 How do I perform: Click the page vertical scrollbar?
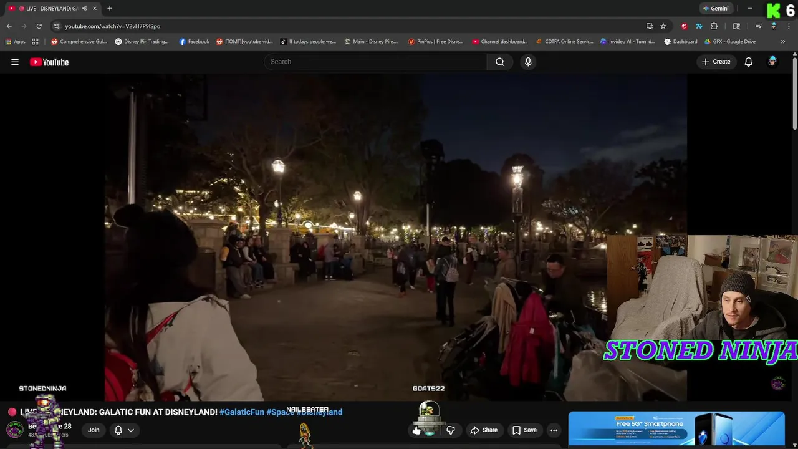click(x=794, y=94)
